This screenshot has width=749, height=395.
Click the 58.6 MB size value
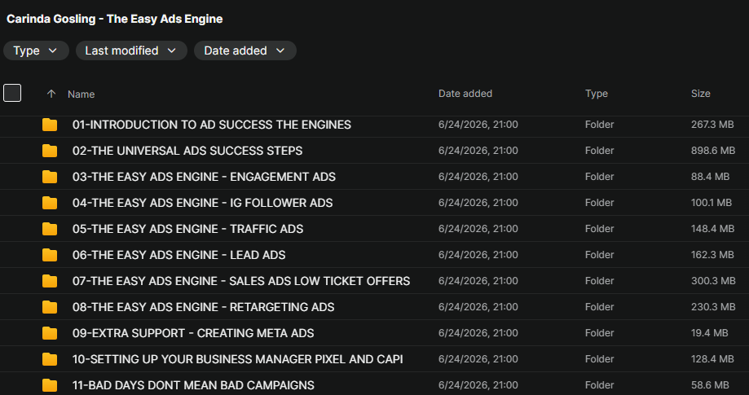(710, 385)
